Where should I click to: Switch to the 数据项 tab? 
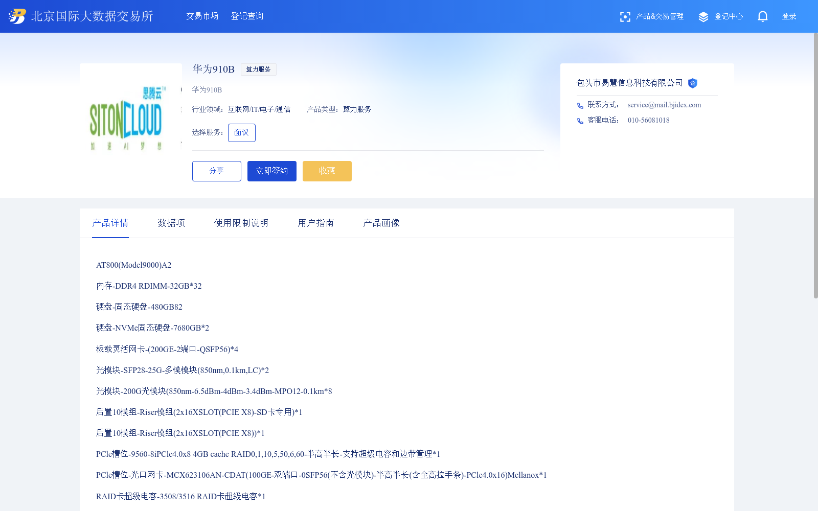[x=171, y=223]
